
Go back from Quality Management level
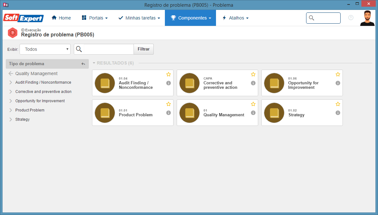tap(11, 73)
